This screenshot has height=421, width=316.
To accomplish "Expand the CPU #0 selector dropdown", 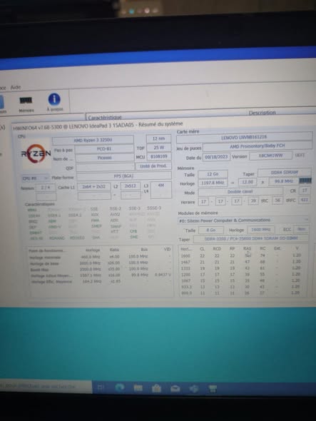I will tap(35, 178).
